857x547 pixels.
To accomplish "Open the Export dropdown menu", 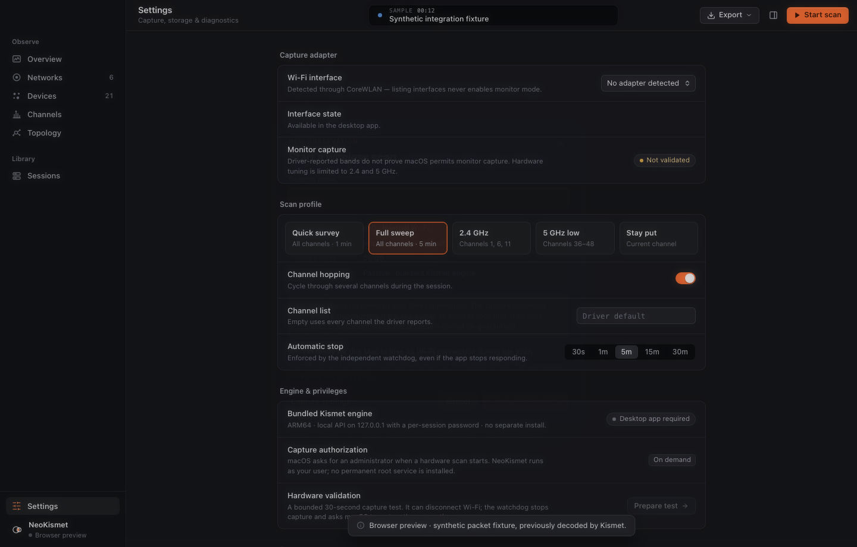I will coord(730,15).
